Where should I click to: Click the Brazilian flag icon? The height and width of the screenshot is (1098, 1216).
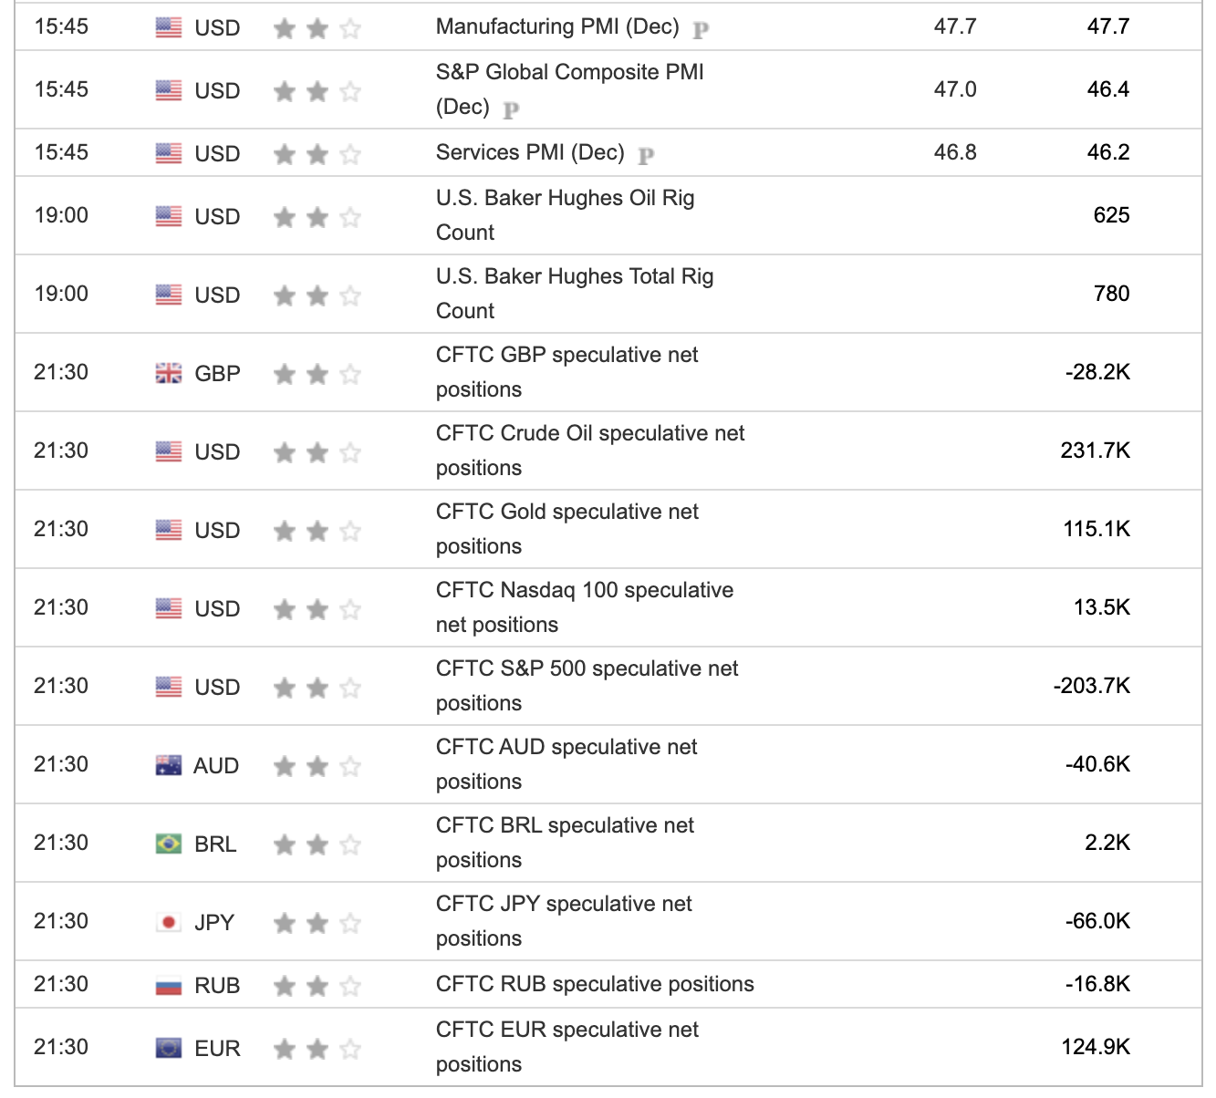pyautogui.click(x=169, y=844)
